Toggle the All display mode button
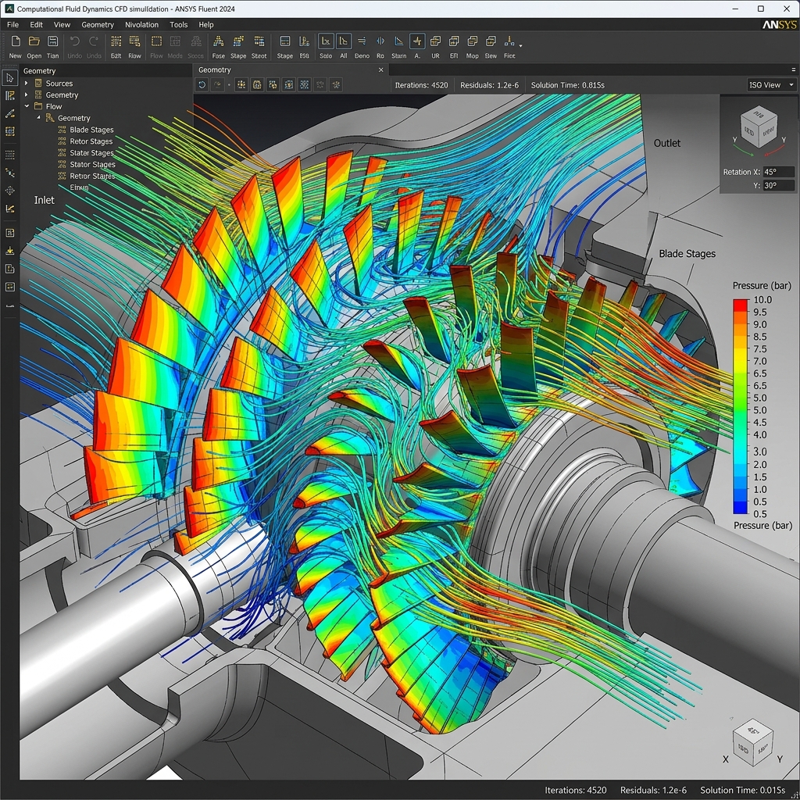Image resolution: width=800 pixels, height=800 pixels. pyautogui.click(x=344, y=41)
